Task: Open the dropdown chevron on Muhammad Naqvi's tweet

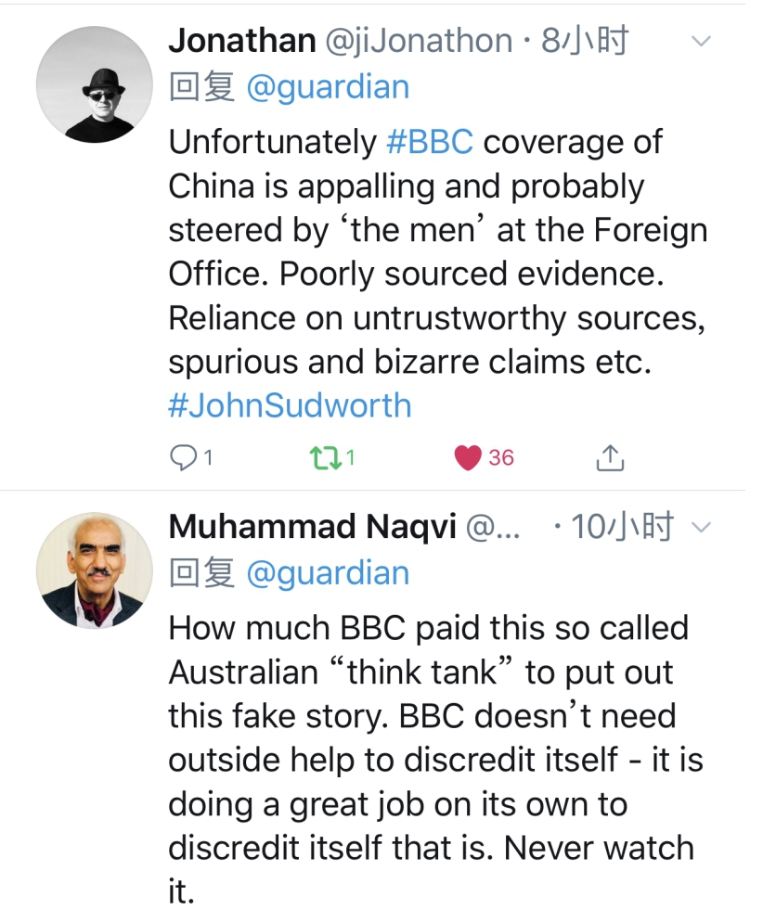Action: point(702,528)
